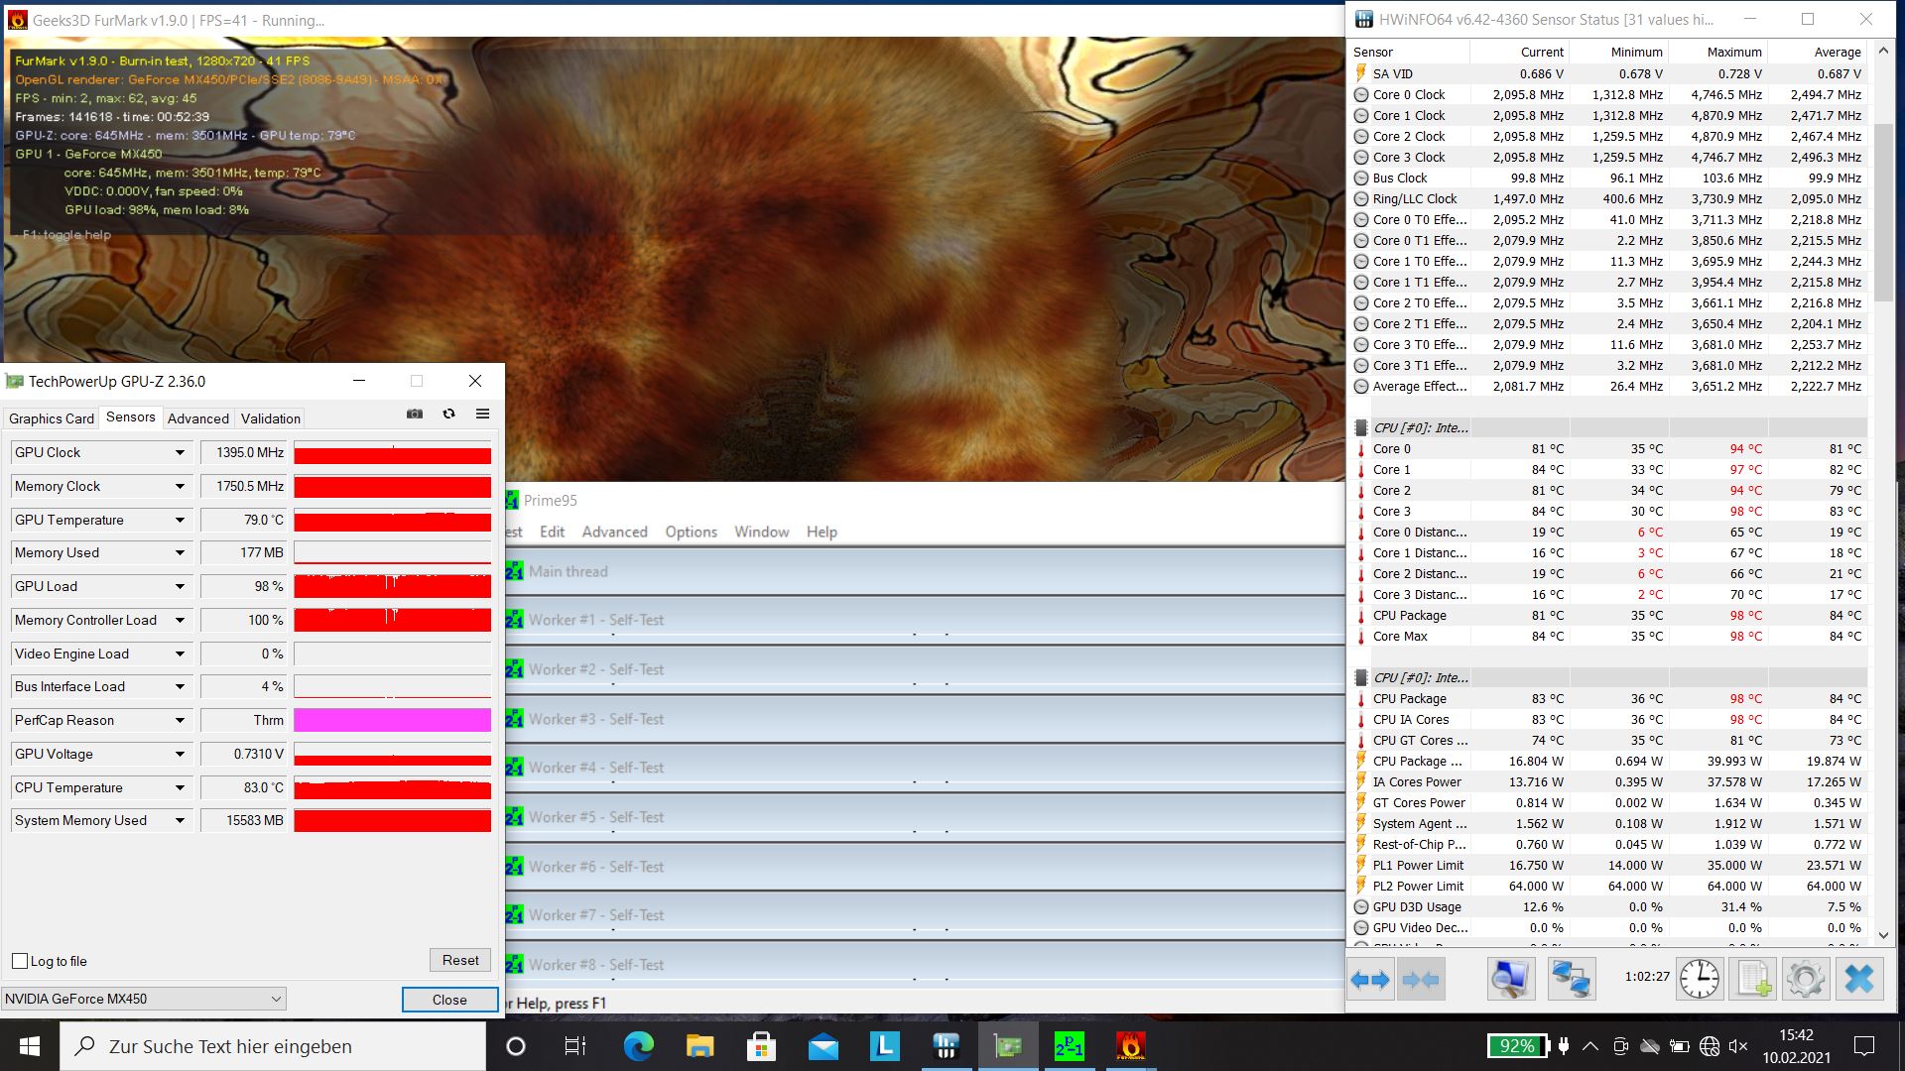
Task: Click HWiNFO start logging sheet icon
Action: click(1752, 980)
